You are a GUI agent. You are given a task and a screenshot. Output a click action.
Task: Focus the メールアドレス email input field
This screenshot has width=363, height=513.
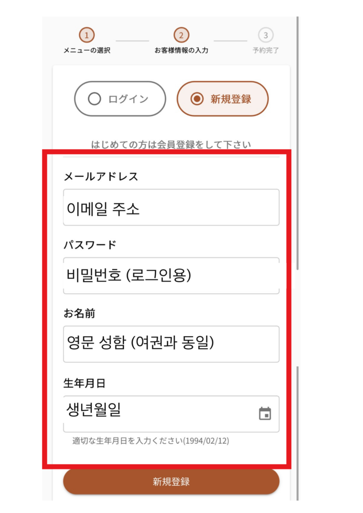171,207
